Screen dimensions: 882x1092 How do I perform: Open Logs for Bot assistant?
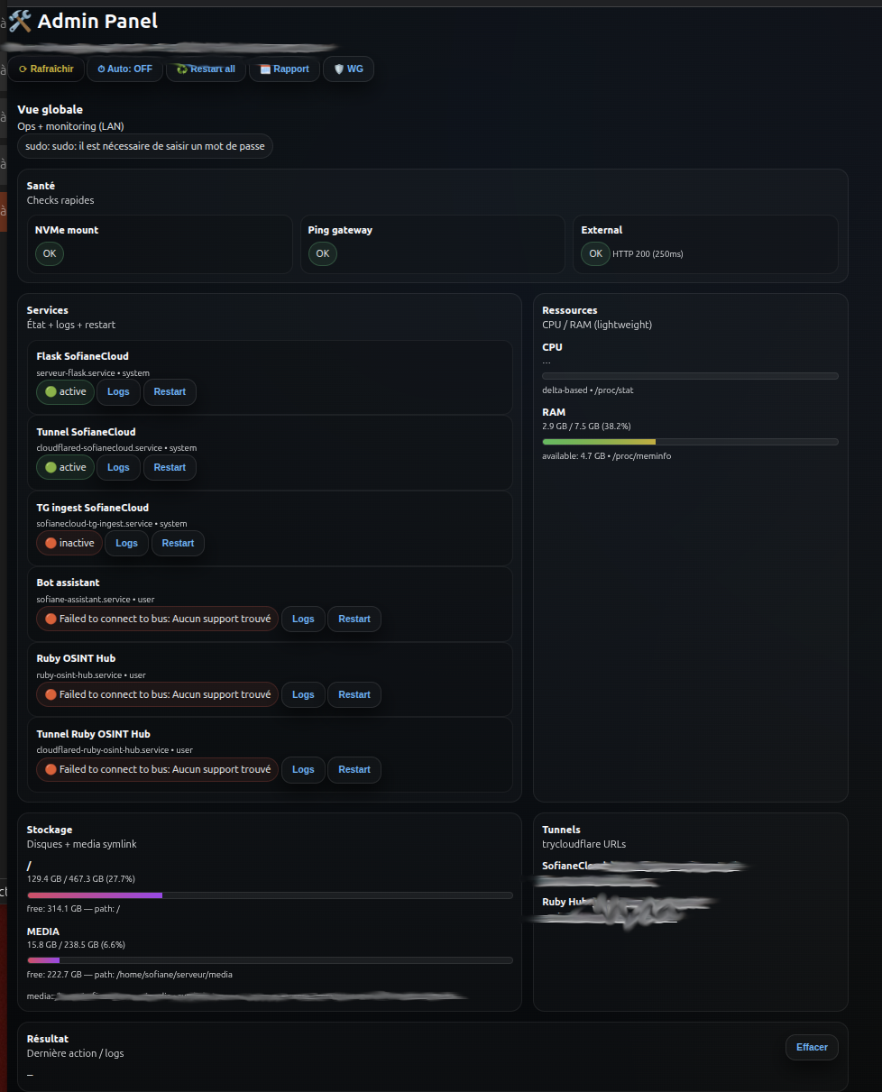click(x=303, y=619)
